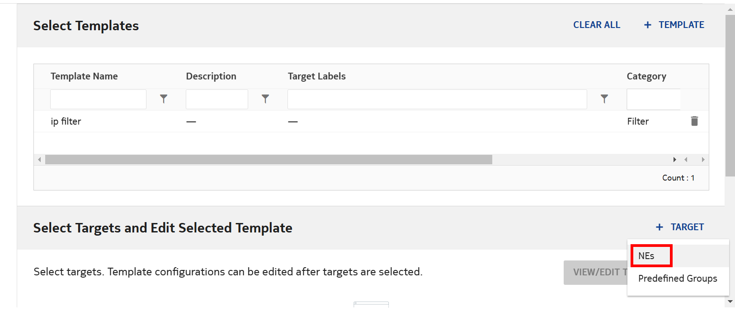Select NEs from the target menu
Viewport: 735px width, 311px height.
646,256
